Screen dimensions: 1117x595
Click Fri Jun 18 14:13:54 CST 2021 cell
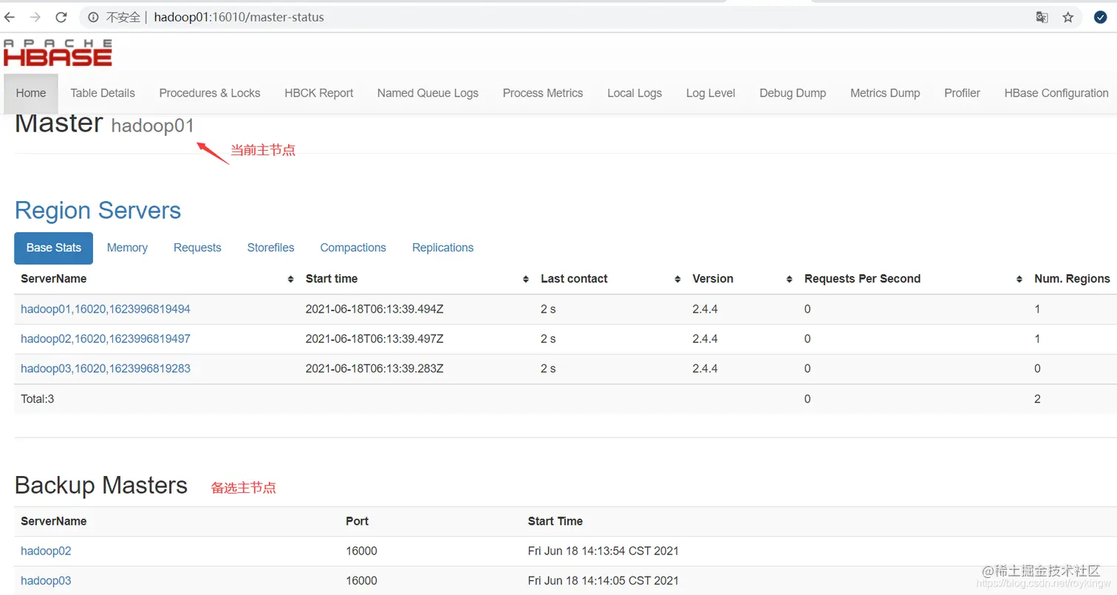[604, 551]
